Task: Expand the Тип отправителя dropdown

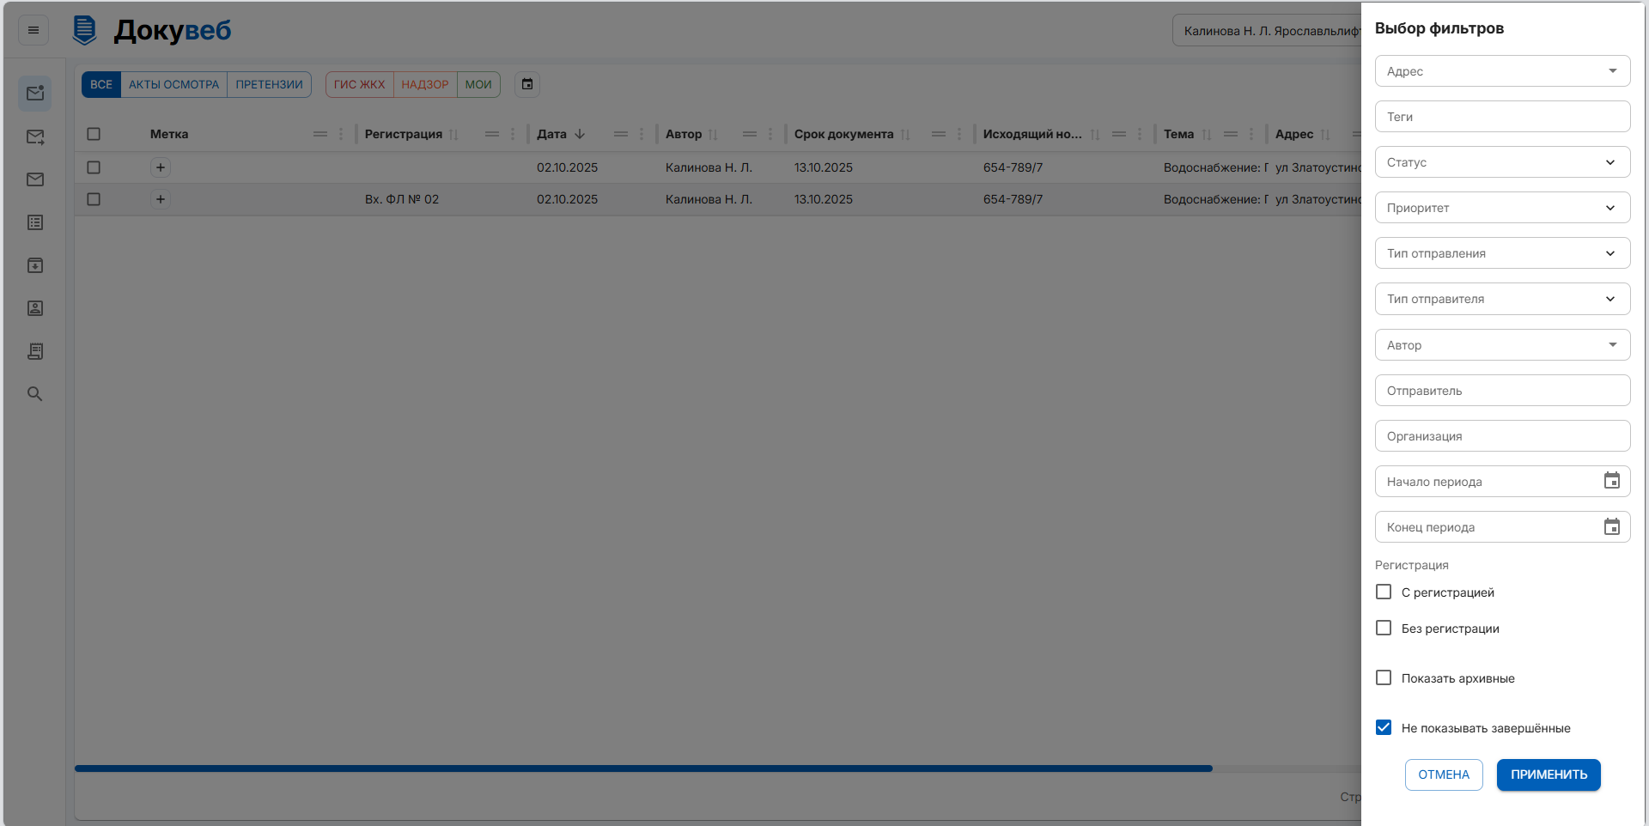Action: [x=1502, y=299]
